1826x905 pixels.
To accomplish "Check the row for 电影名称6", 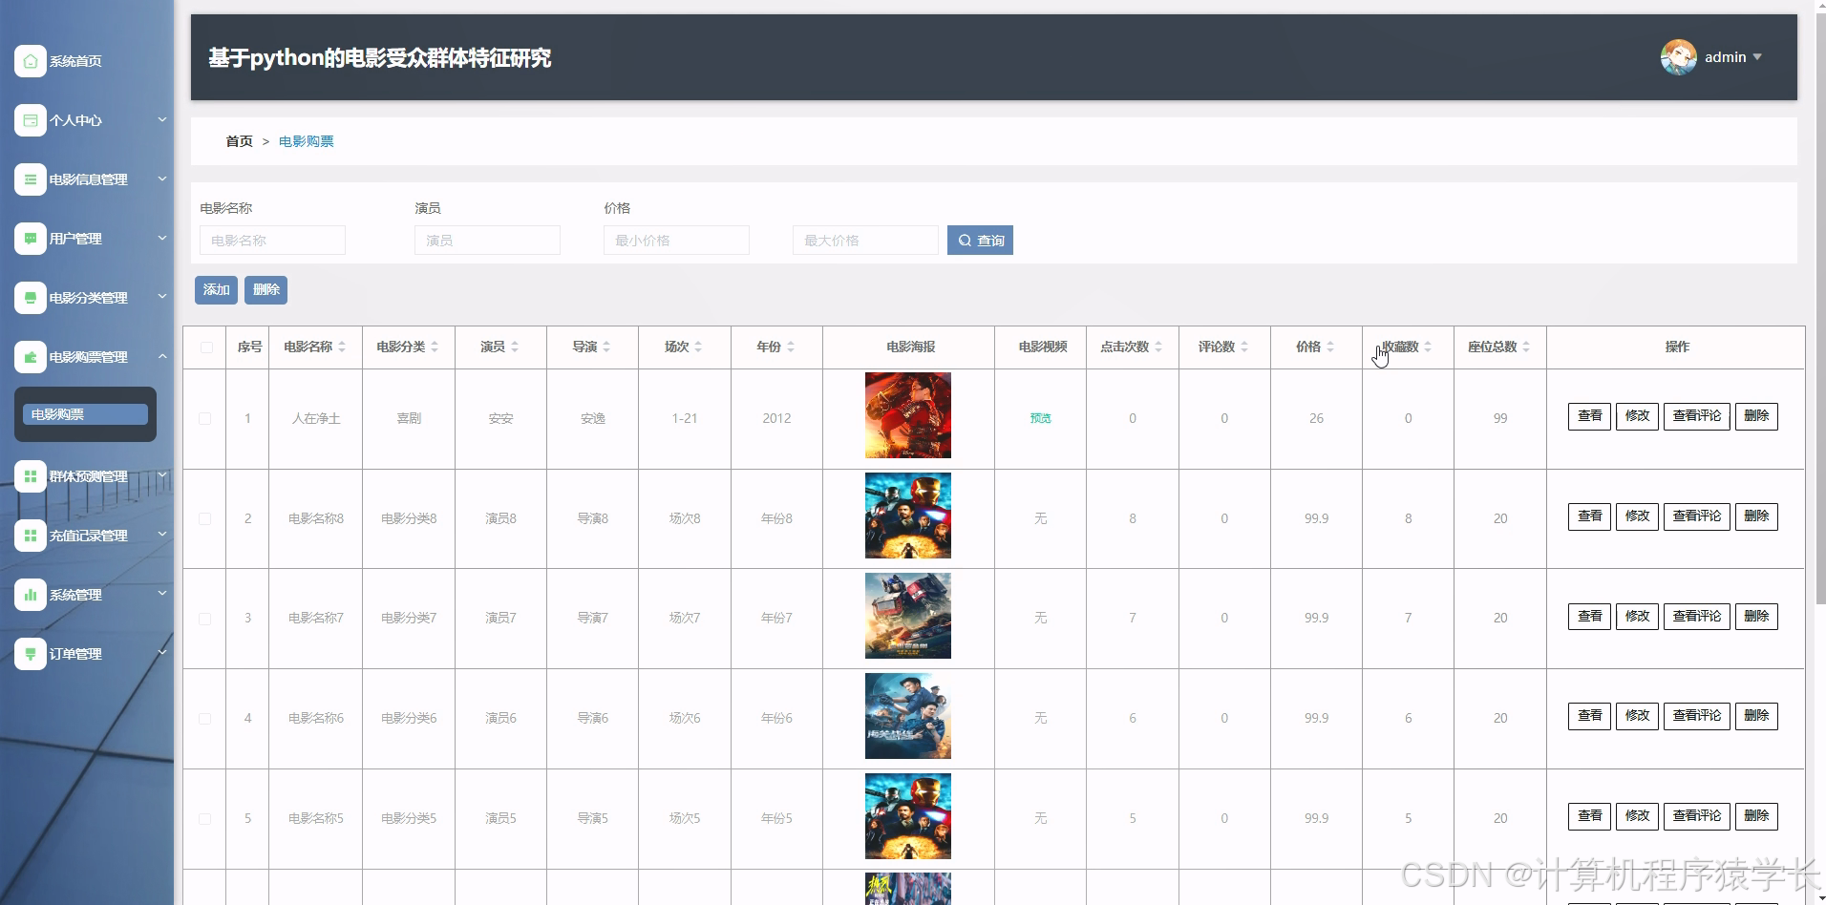I will [x=205, y=719].
